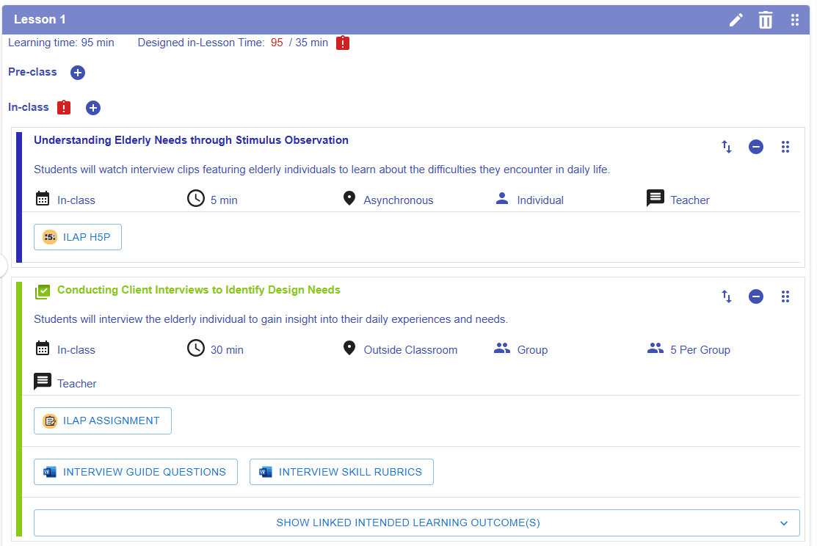Click the Understanding Elderly Needs activity title
Screen dimensions: 817x546
point(191,140)
